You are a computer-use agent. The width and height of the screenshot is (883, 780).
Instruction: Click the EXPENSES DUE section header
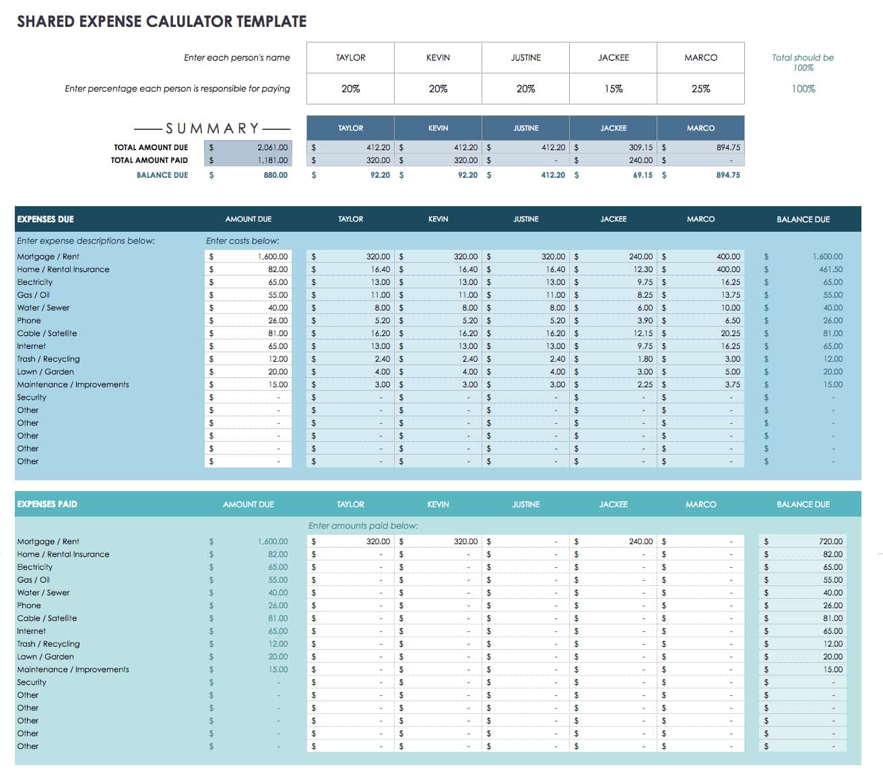46,220
